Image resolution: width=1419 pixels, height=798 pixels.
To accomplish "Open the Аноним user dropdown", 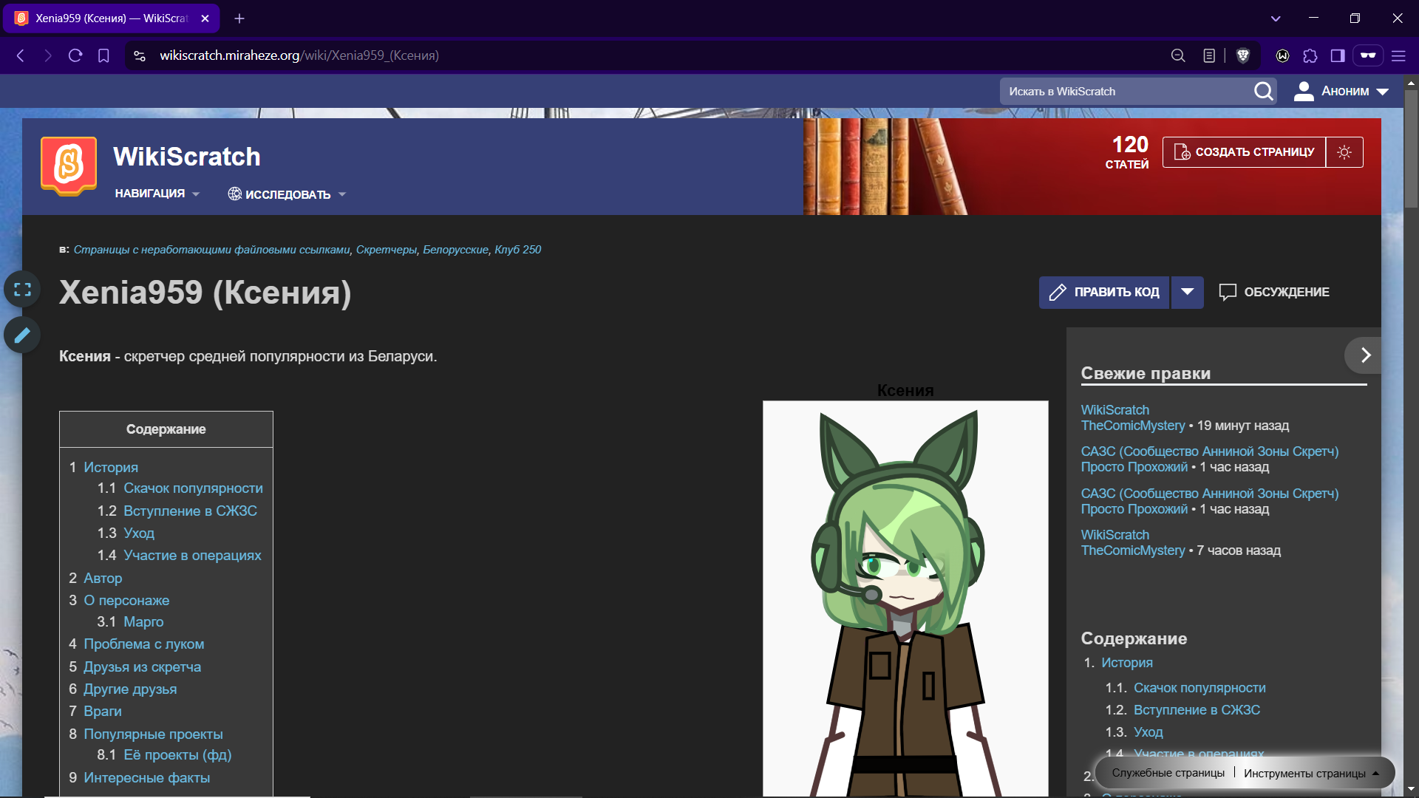I will [x=1341, y=92].
